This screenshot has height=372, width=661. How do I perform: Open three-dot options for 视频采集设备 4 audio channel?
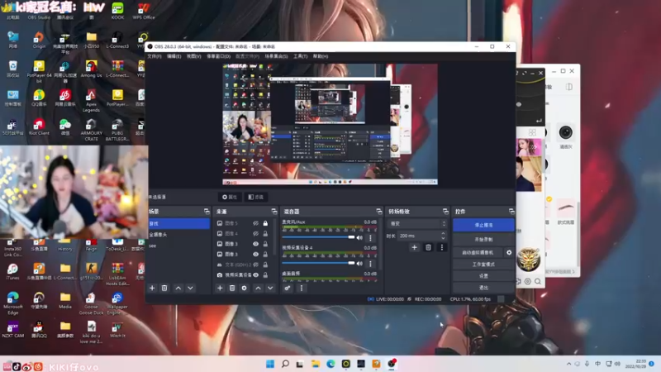(x=370, y=264)
